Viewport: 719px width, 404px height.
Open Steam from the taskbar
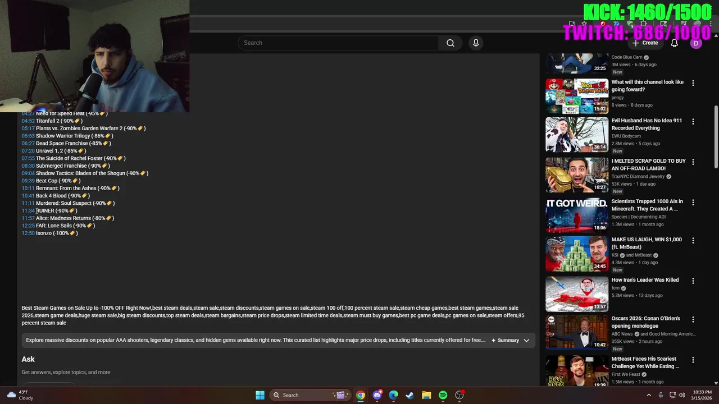point(410,395)
